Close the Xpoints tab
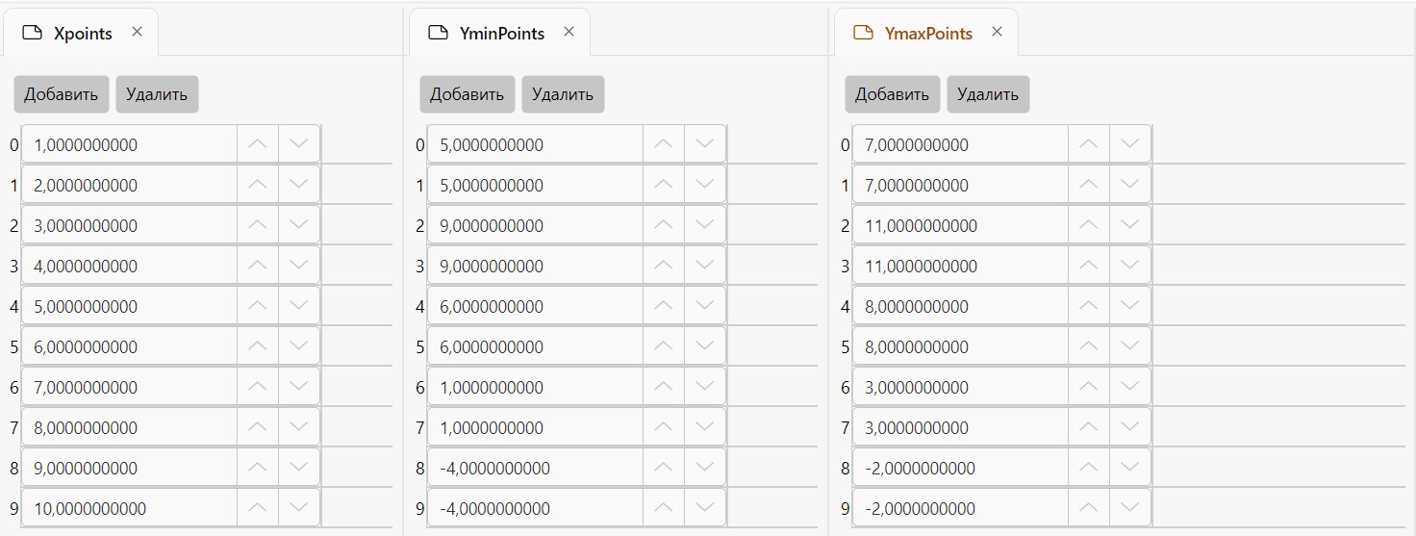Image resolution: width=1416 pixels, height=536 pixels. (137, 32)
